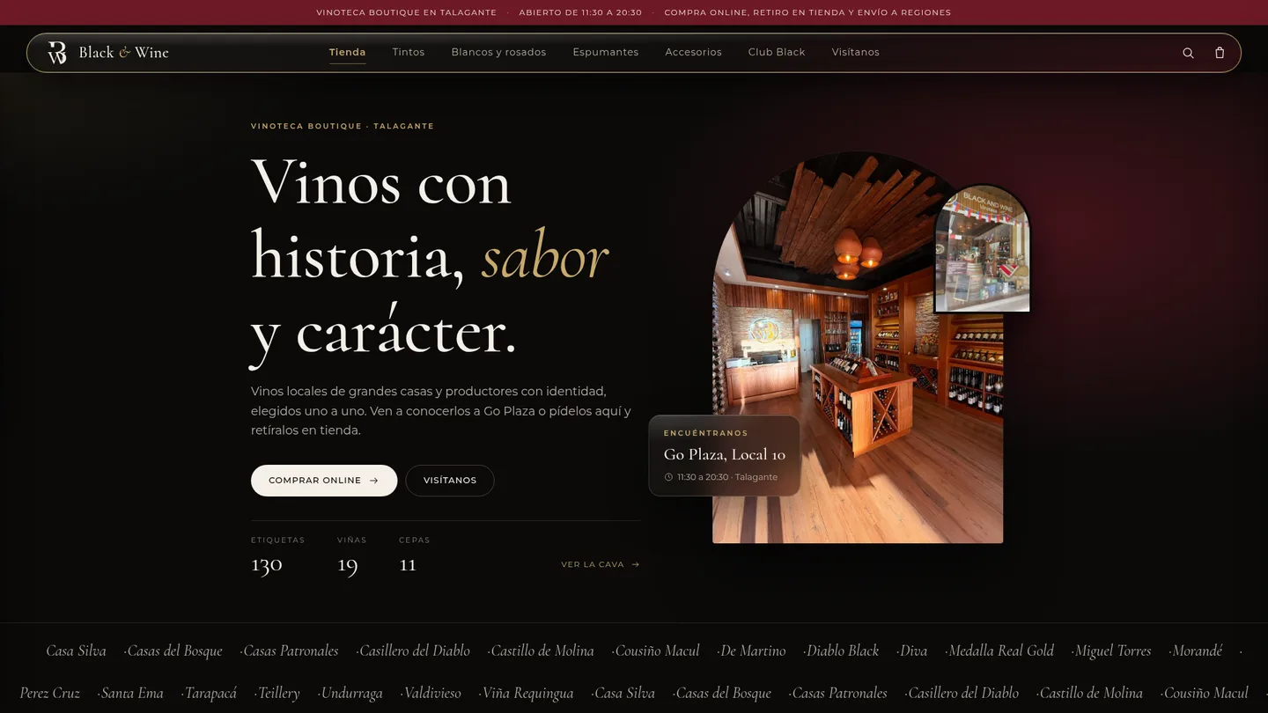The image size is (1268, 713).
Task: Click the Comprar Online button
Action: coord(324,481)
